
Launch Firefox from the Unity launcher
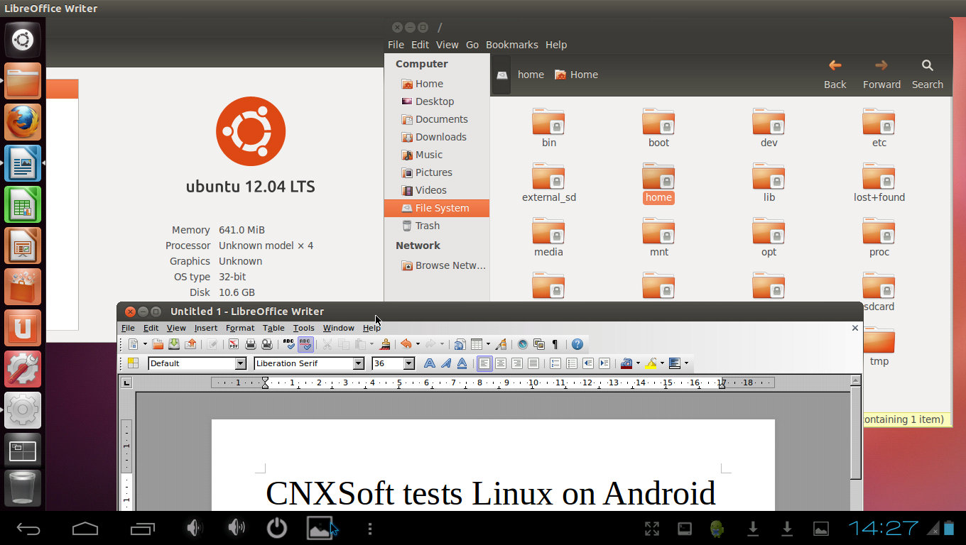(23, 122)
